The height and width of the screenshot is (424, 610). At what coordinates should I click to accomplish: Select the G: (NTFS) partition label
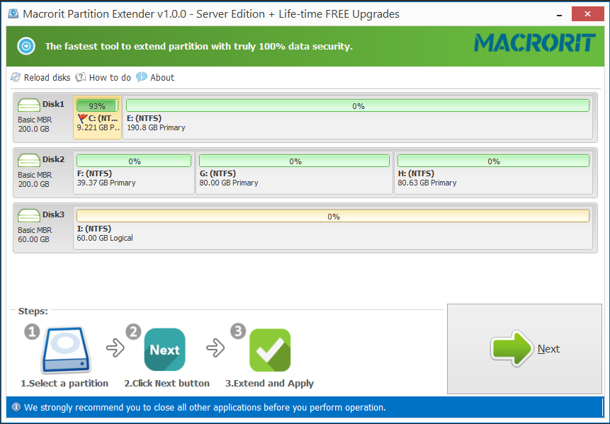[218, 173]
